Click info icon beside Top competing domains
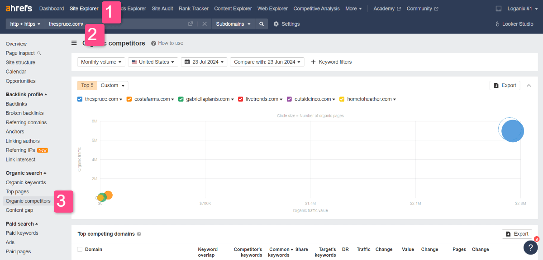This screenshot has width=543, height=260. click(x=139, y=234)
